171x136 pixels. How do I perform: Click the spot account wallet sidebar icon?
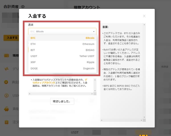tap(7, 56)
